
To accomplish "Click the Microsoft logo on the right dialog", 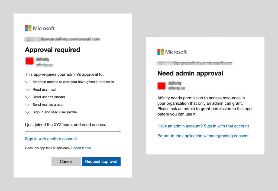I will tap(172, 52).
